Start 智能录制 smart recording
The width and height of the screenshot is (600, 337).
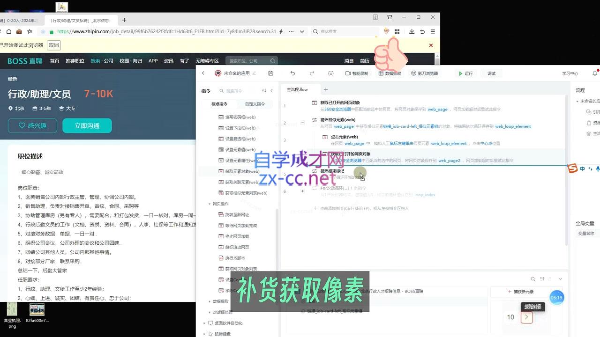click(357, 73)
